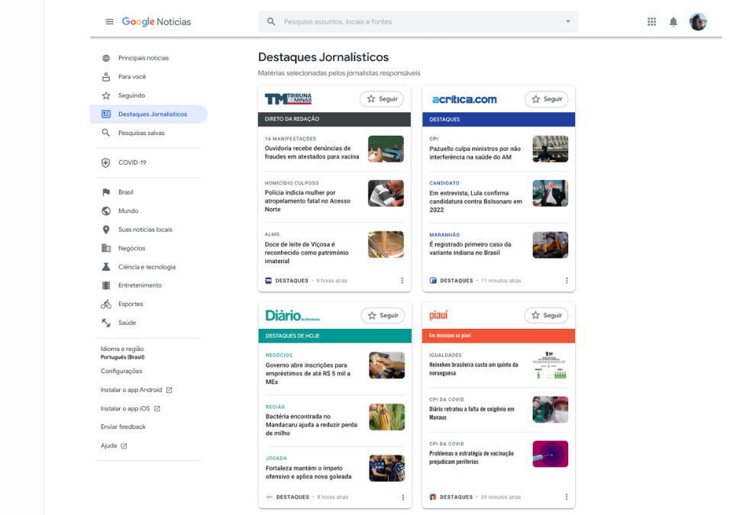Viewport: 756px width, 515px height.
Task: Click the Saúde icon in sidebar
Action: 106,323
